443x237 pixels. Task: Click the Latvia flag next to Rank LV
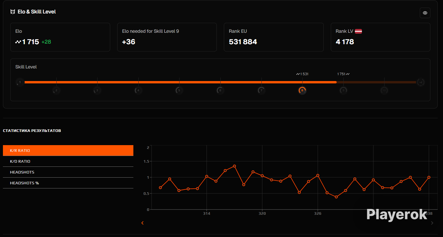point(358,31)
